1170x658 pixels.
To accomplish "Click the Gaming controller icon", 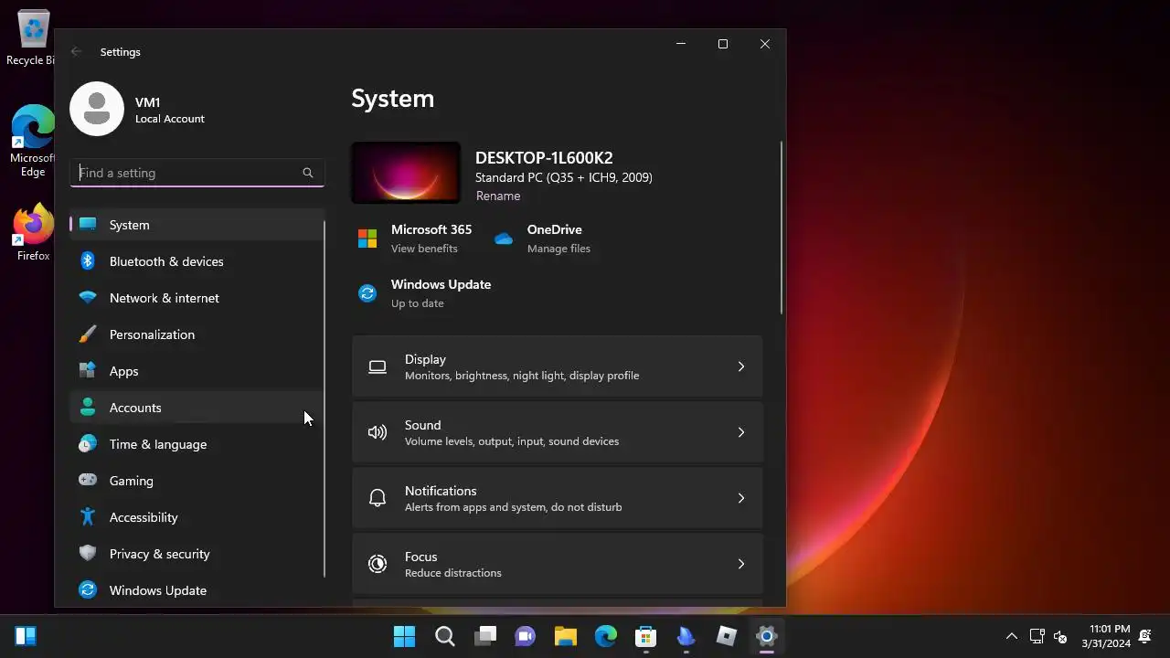I will pyautogui.click(x=88, y=480).
